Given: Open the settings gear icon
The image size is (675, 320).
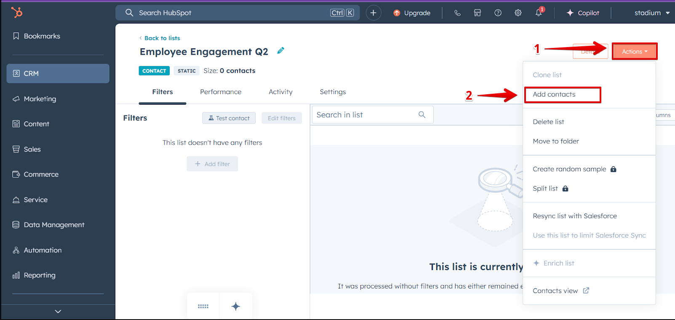Looking at the screenshot, I should [518, 13].
